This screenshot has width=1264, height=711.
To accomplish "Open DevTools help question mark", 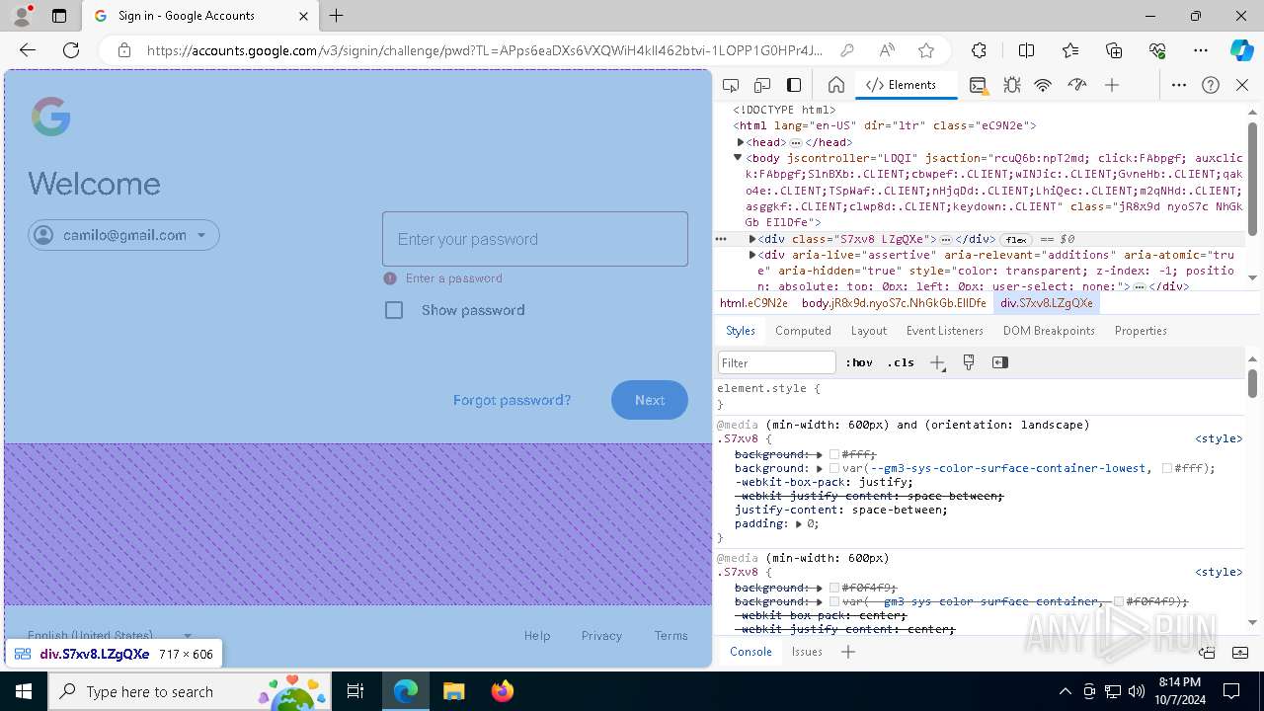I will [1211, 86].
